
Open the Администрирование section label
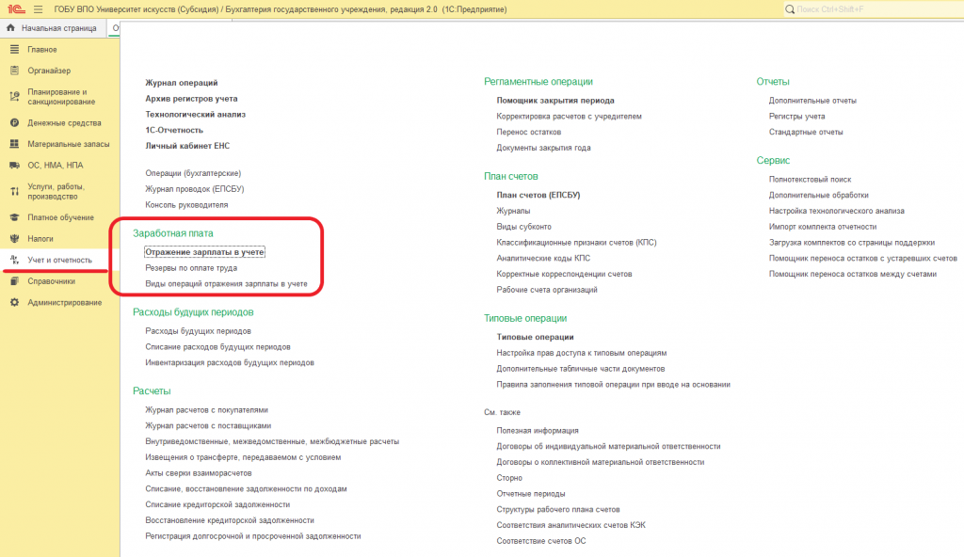pos(65,302)
